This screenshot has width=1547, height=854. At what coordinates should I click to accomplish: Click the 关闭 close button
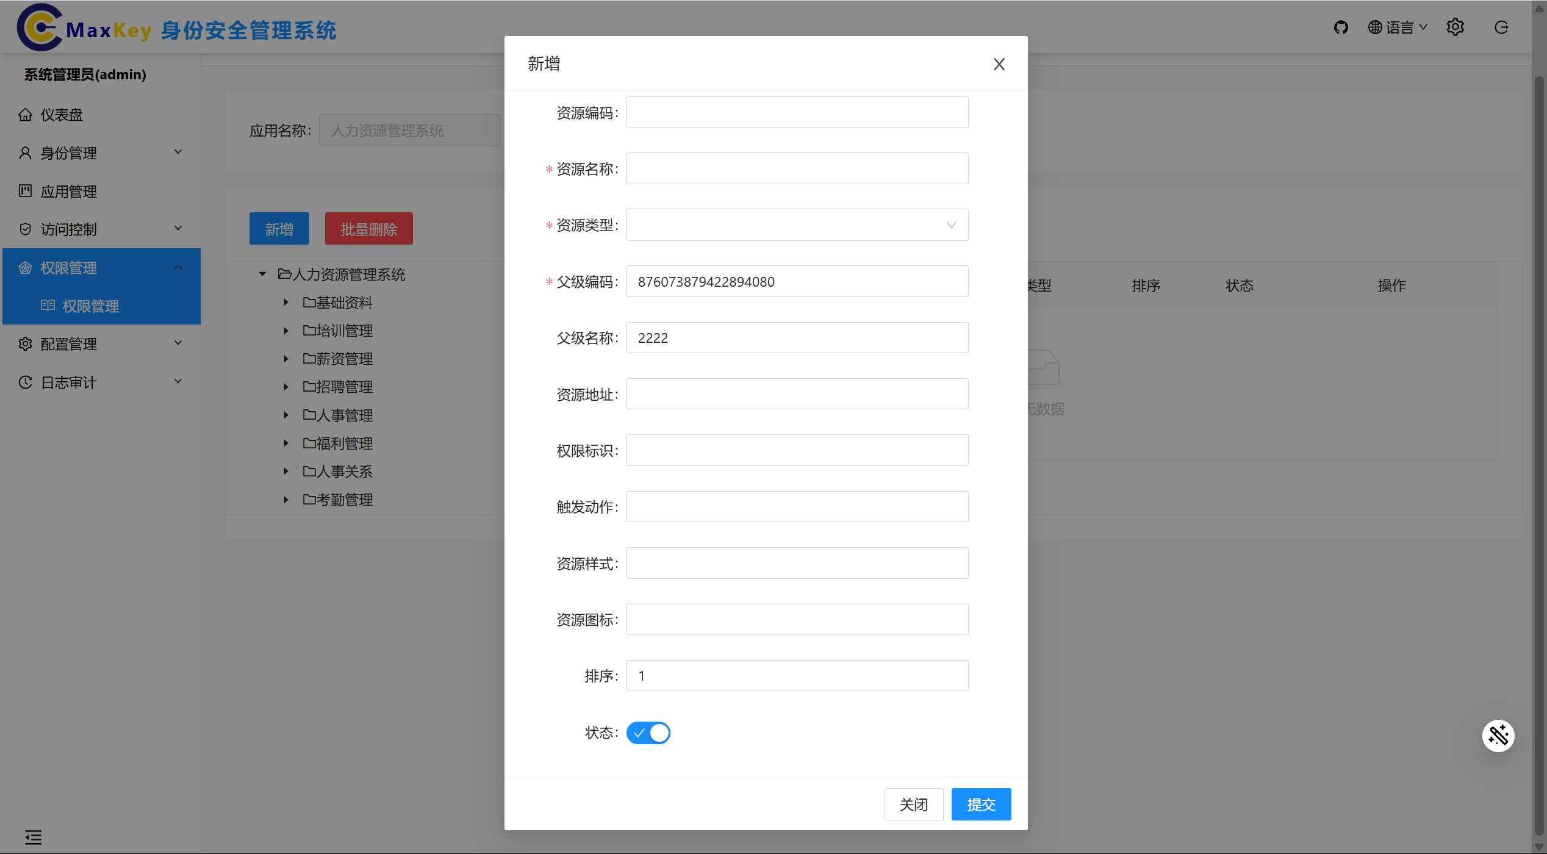(x=914, y=804)
